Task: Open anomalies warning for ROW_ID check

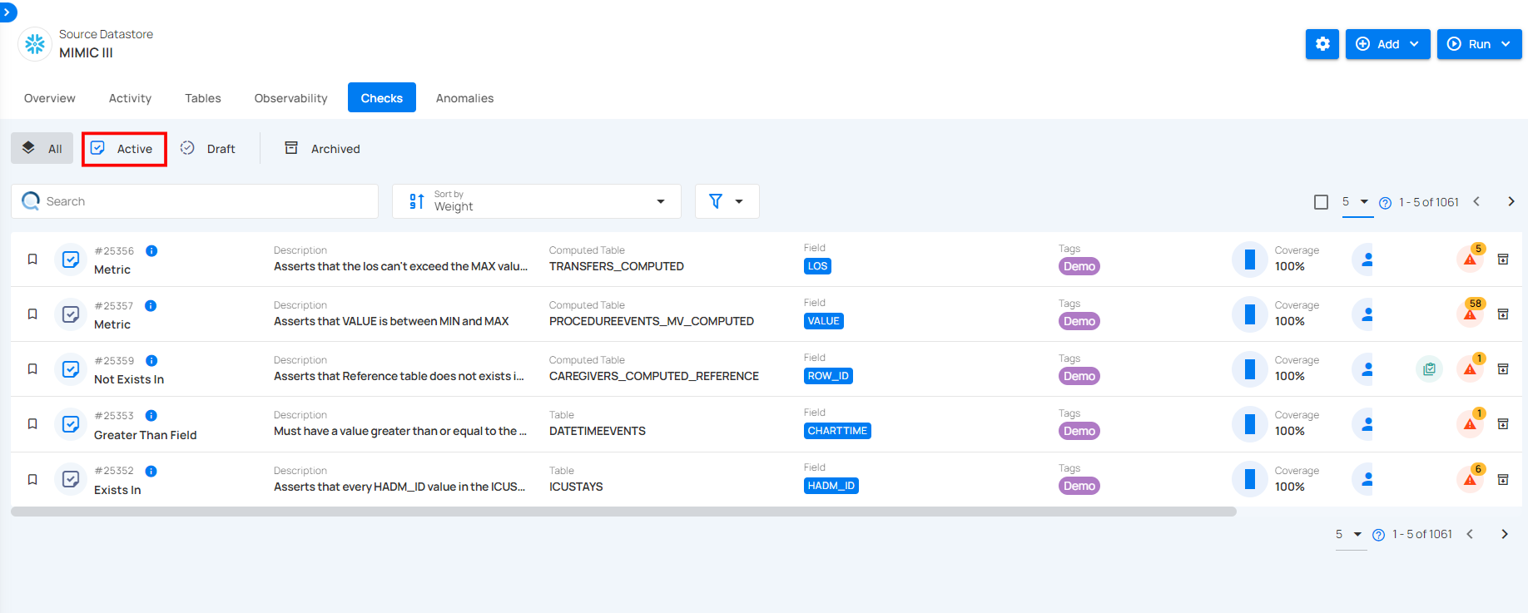Action: 1471,368
